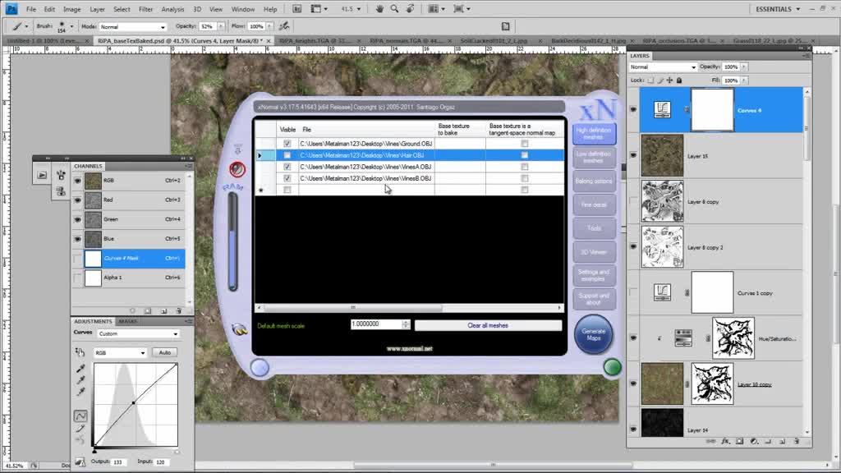Delete current channel with trash icon
Screen dimensions: 841x473
pos(178,310)
